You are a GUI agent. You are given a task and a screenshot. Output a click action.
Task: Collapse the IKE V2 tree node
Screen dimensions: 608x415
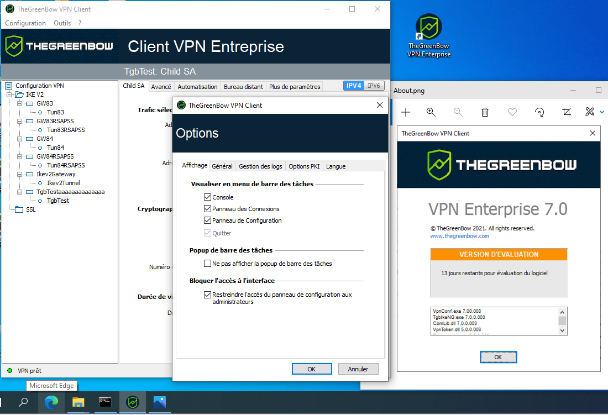(9, 94)
